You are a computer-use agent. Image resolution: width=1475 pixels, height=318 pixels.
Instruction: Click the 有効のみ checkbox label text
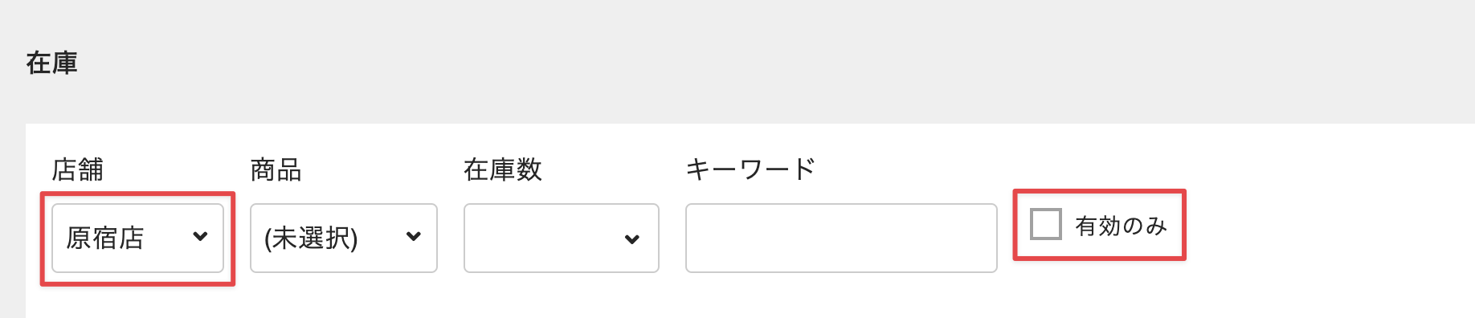(x=1121, y=226)
